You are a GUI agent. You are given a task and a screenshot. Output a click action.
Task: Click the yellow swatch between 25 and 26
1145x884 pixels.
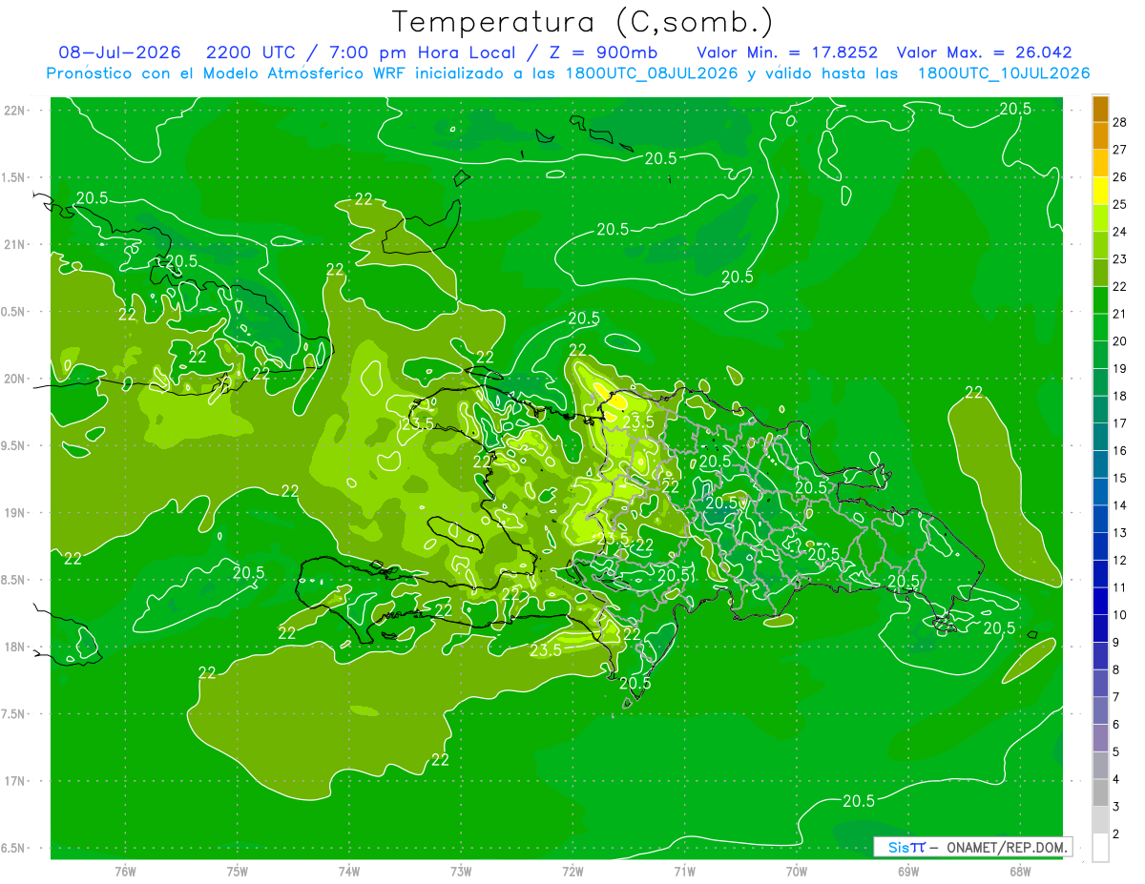click(1100, 191)
